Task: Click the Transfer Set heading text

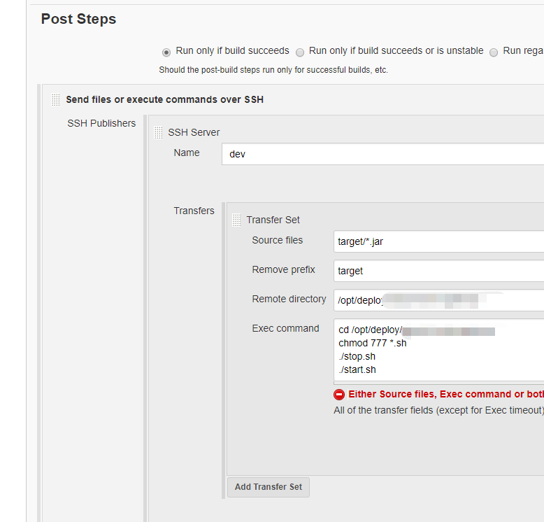Action: [273, 220]
